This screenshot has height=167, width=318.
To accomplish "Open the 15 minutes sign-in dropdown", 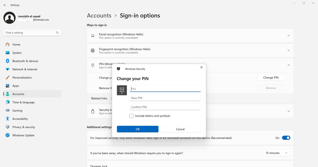I will click(276, 153).
